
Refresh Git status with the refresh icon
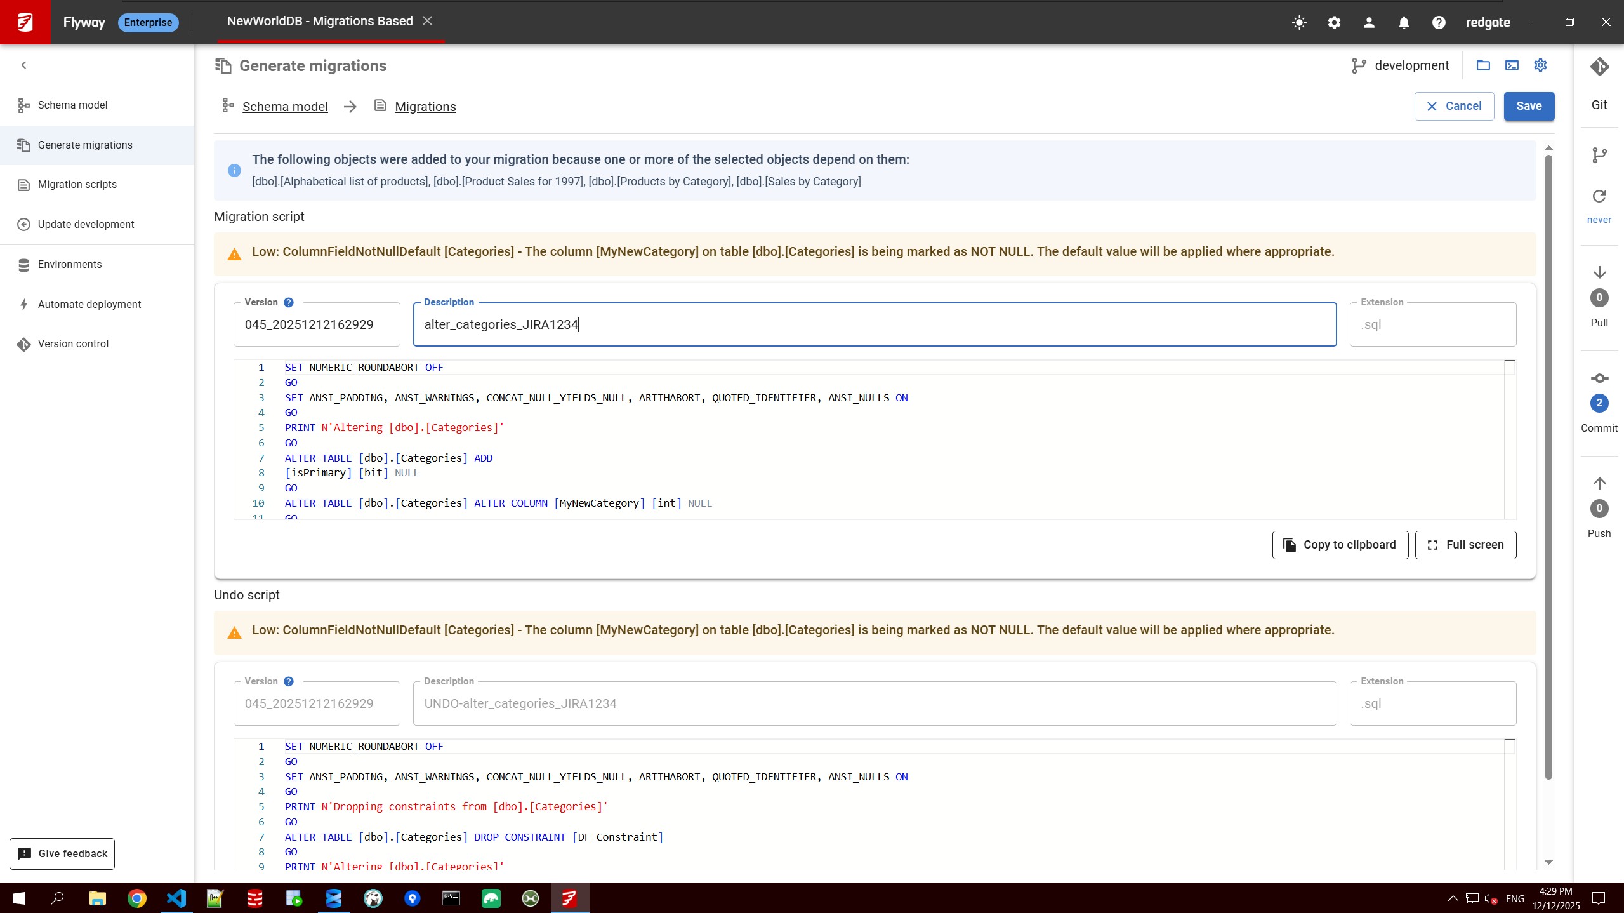pyautogui.click(x=1598, y=196)
